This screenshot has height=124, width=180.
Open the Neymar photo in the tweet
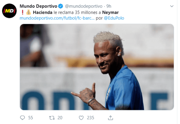click(97, 67)
